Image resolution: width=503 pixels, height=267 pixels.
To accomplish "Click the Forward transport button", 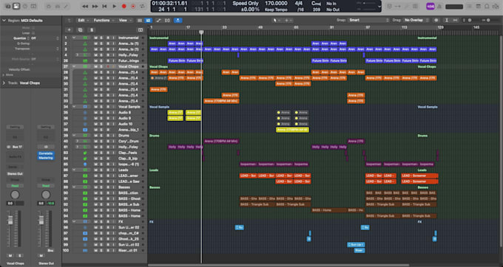I will pos(95,6).
